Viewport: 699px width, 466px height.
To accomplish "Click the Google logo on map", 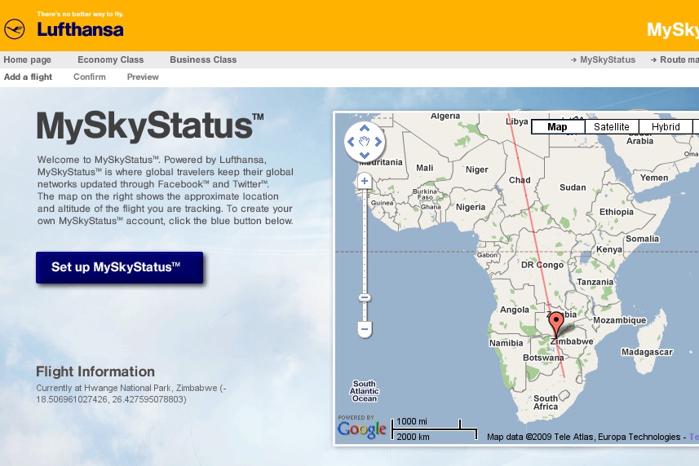I will (x=361, y=429).
